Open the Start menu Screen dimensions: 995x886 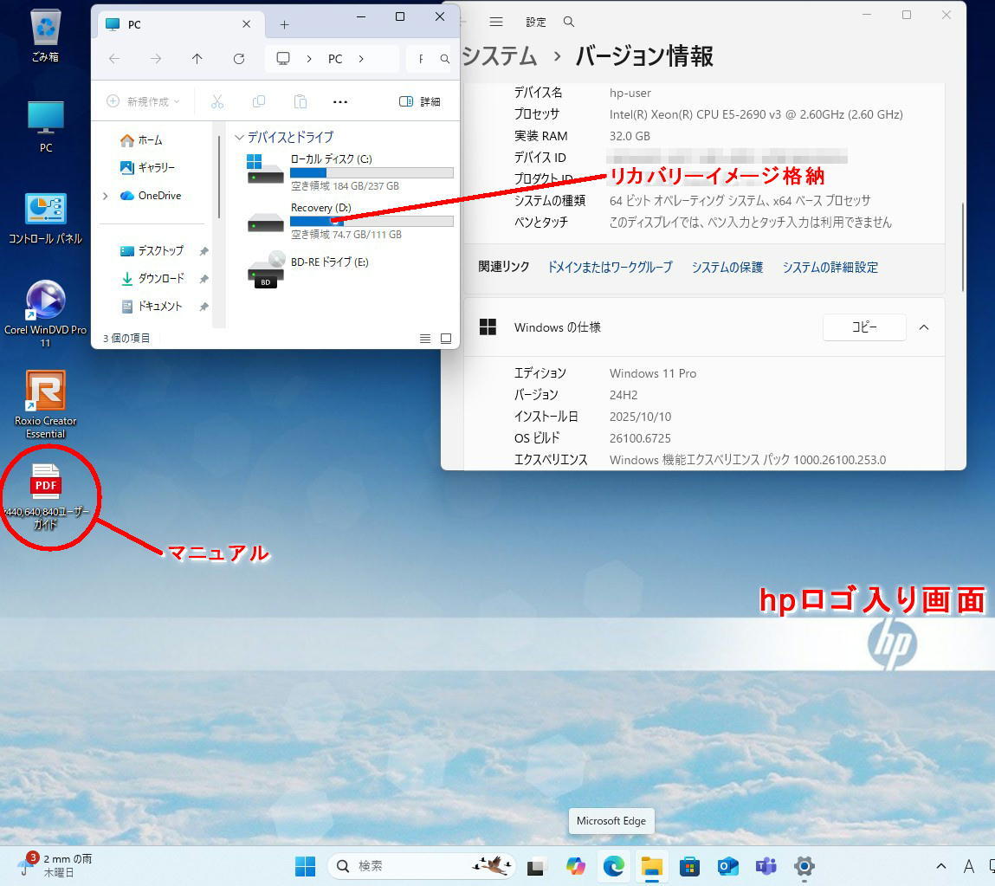pos(305,866)
